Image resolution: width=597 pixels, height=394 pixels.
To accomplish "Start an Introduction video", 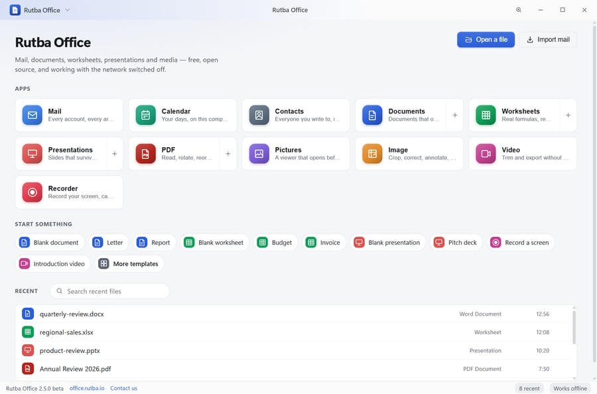I will click(53, 263).
